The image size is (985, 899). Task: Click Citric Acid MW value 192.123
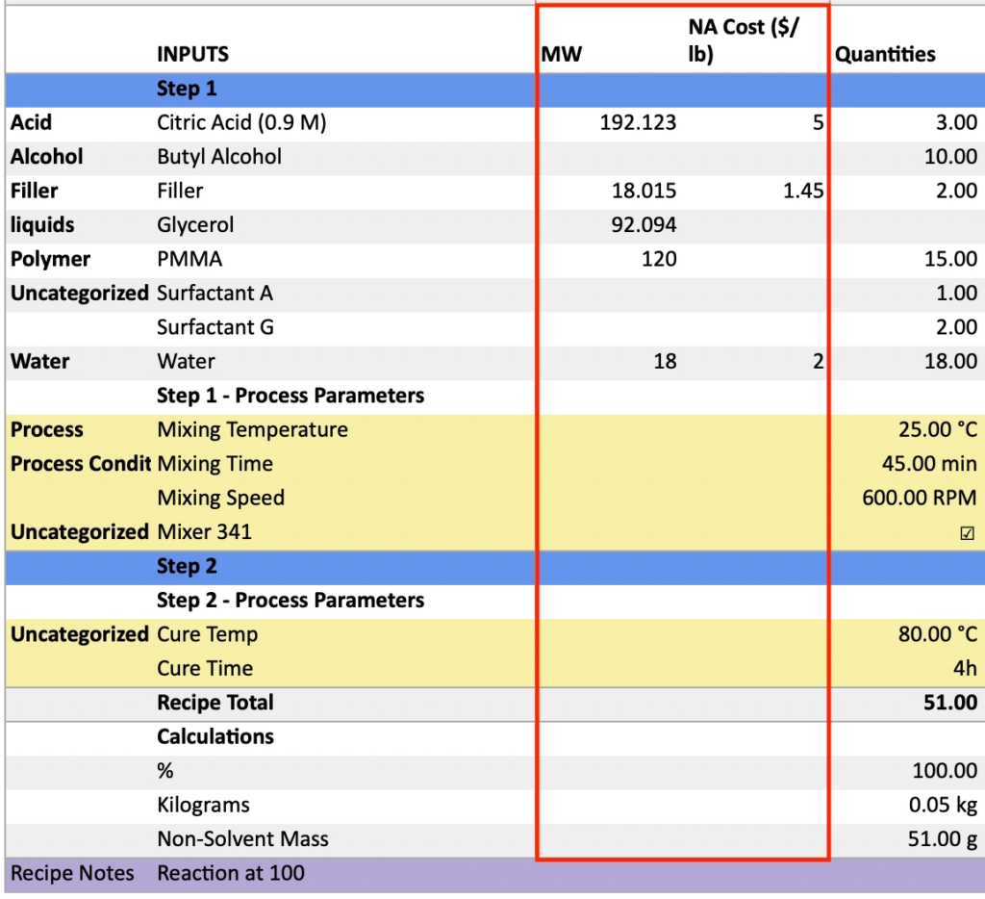coord(638,123)
